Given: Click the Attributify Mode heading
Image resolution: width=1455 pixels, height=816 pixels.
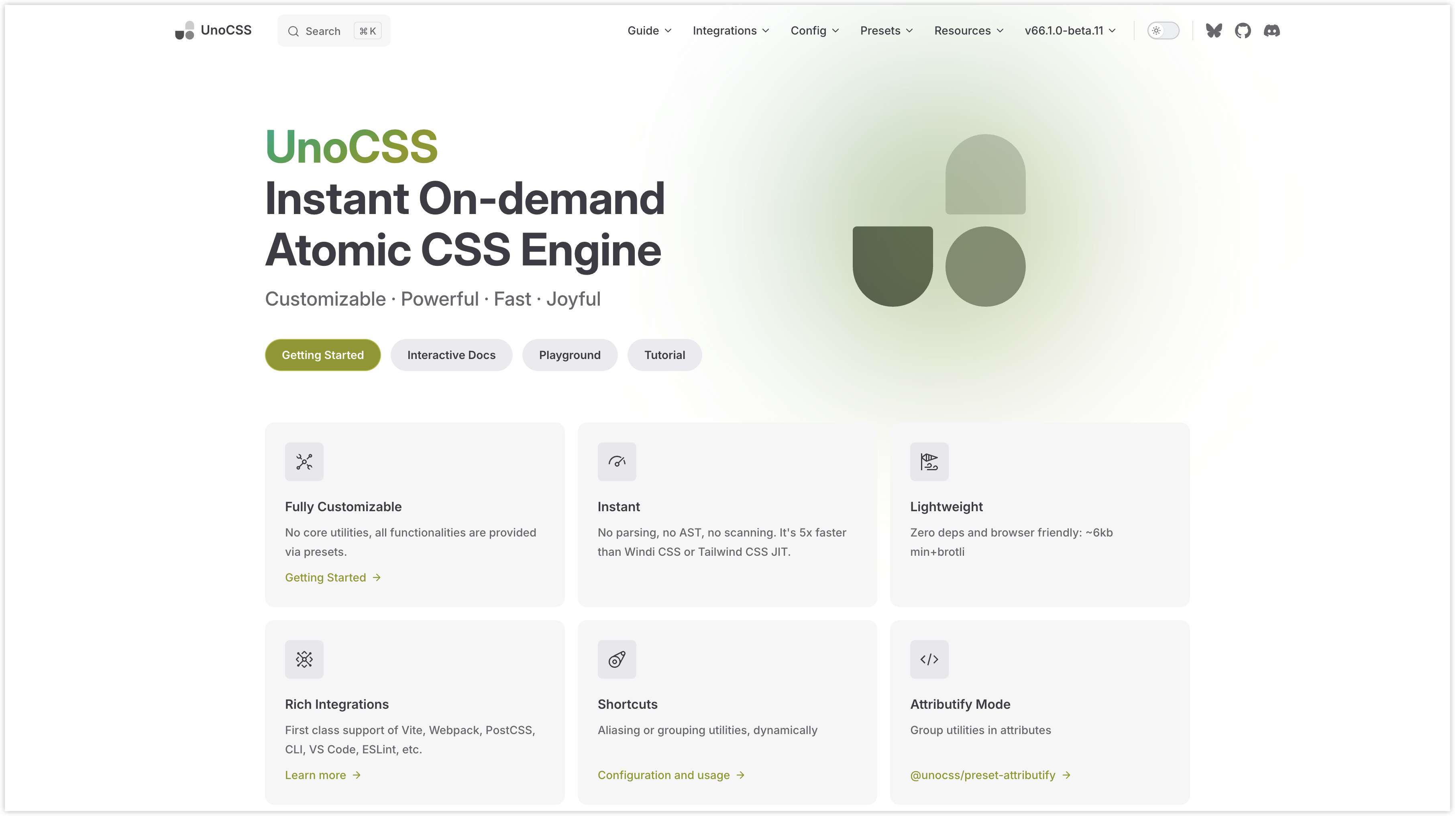Looking at the screenshot, I should 960,704.
